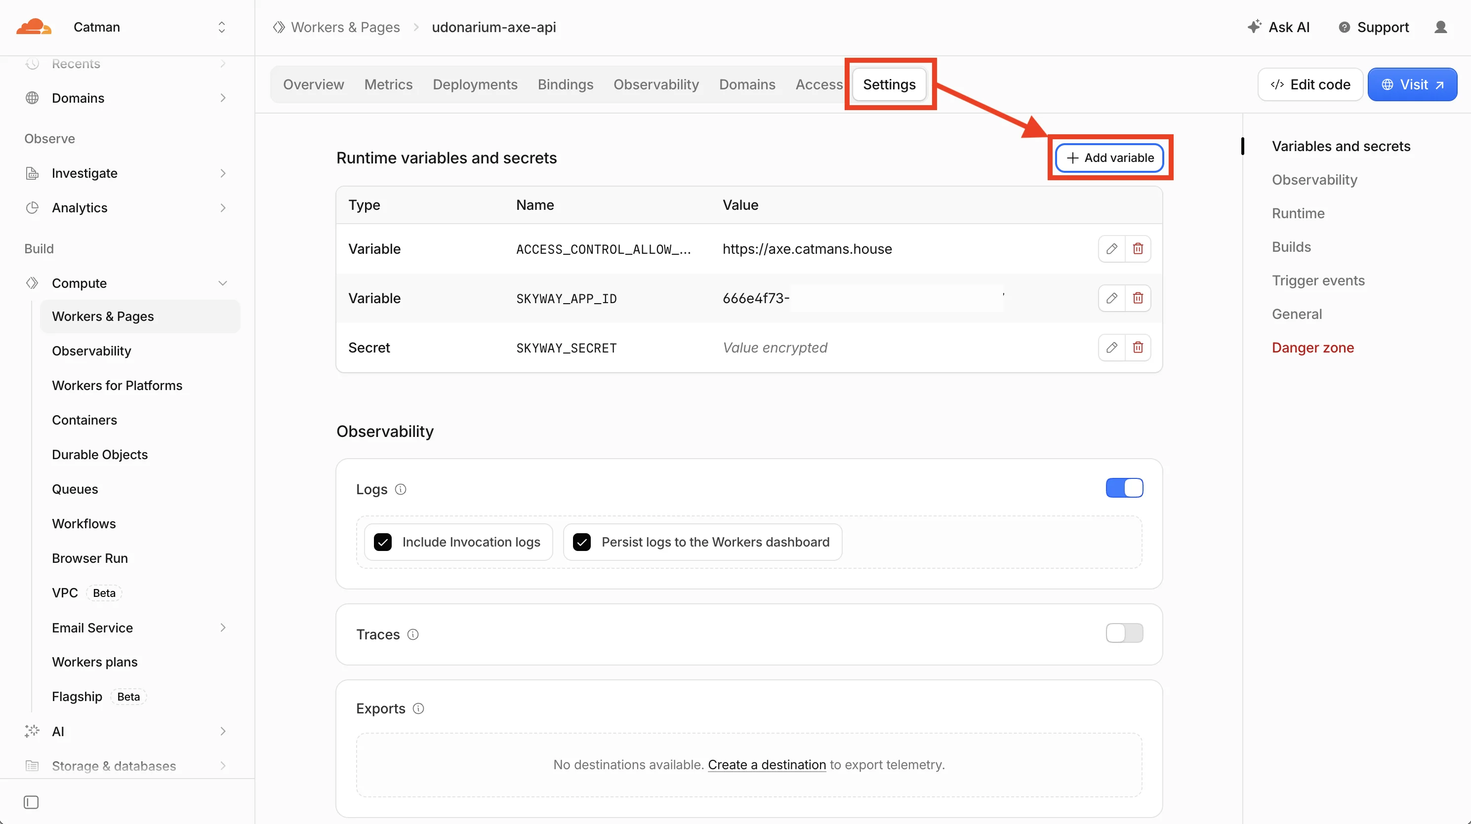Open Queues in the sidebar
The width and height of the screenshot is (1471, 824).
75,489
